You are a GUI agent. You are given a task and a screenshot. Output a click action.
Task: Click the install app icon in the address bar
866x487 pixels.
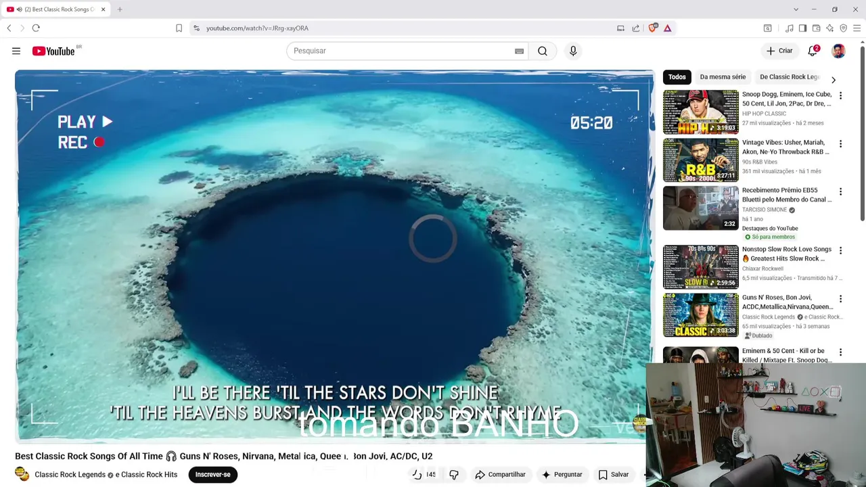point(620,28)
